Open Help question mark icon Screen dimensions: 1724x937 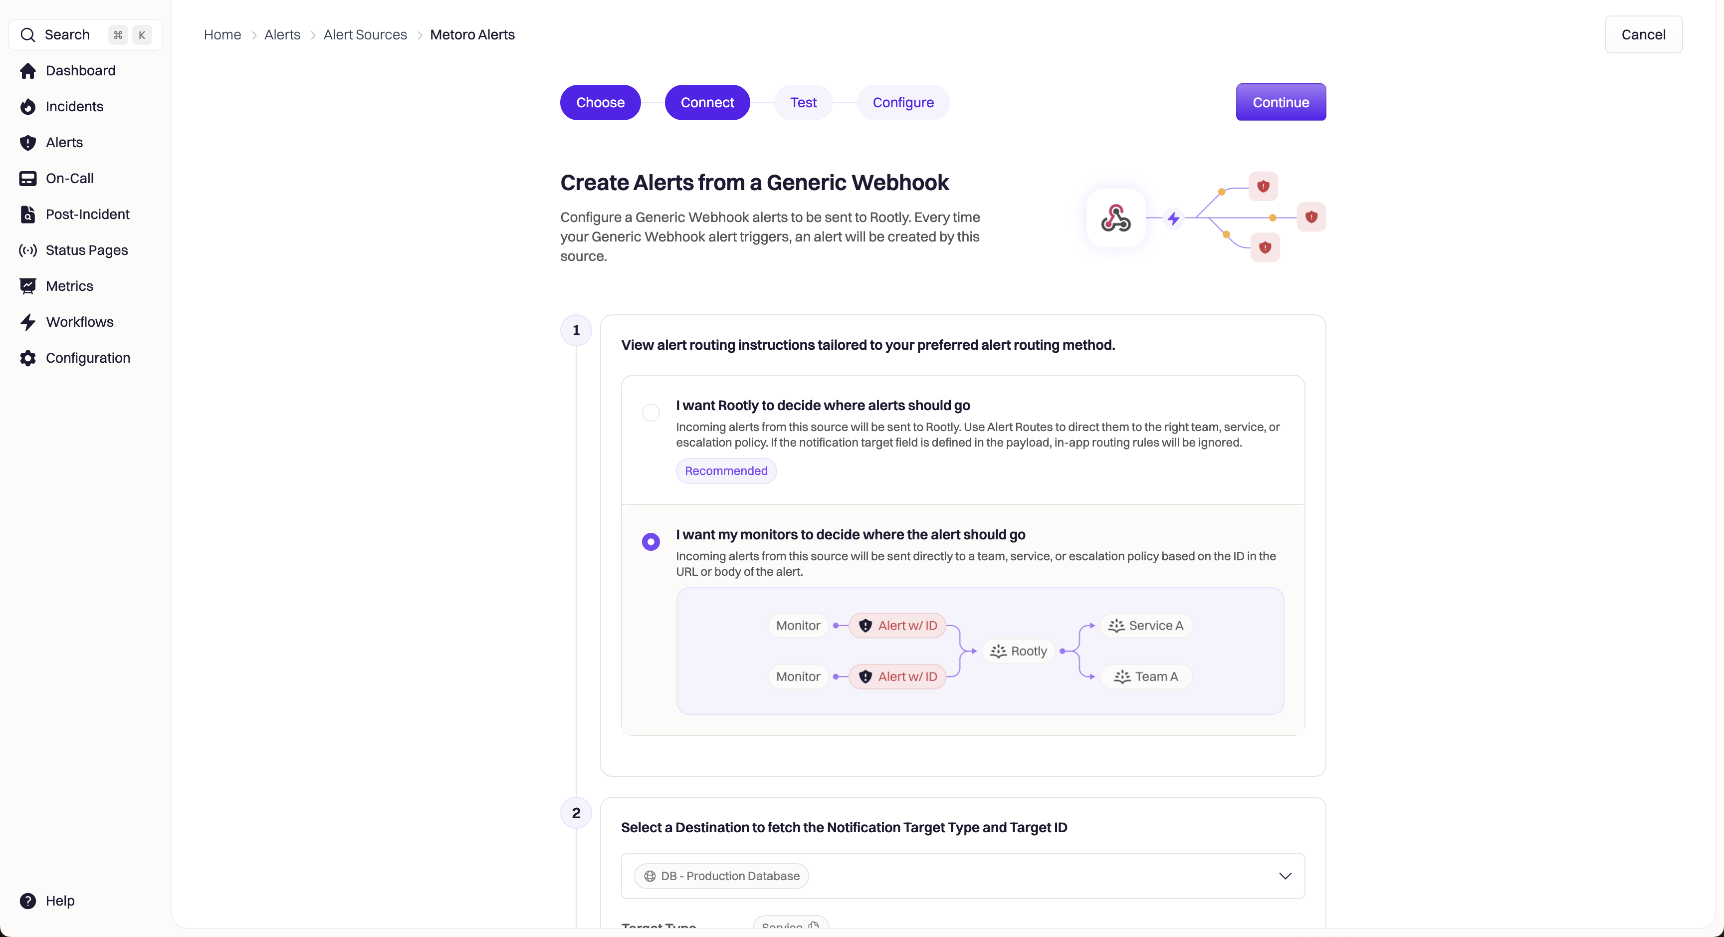[x=27, y=901]
